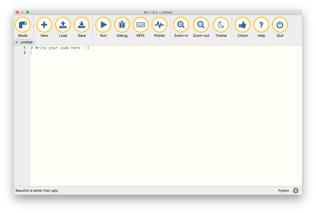The width and height of the screenshot is (316, 213).
Task: Toggle the Theme moon icon
Action: (x=221, y=25)
